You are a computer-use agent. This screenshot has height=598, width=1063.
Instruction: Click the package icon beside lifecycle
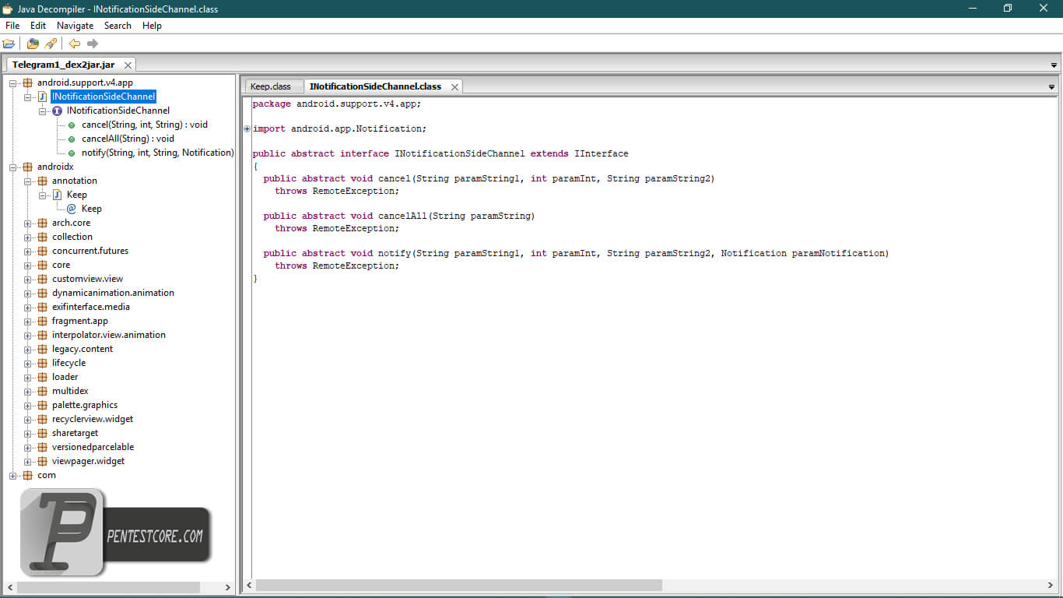point(42,363)
